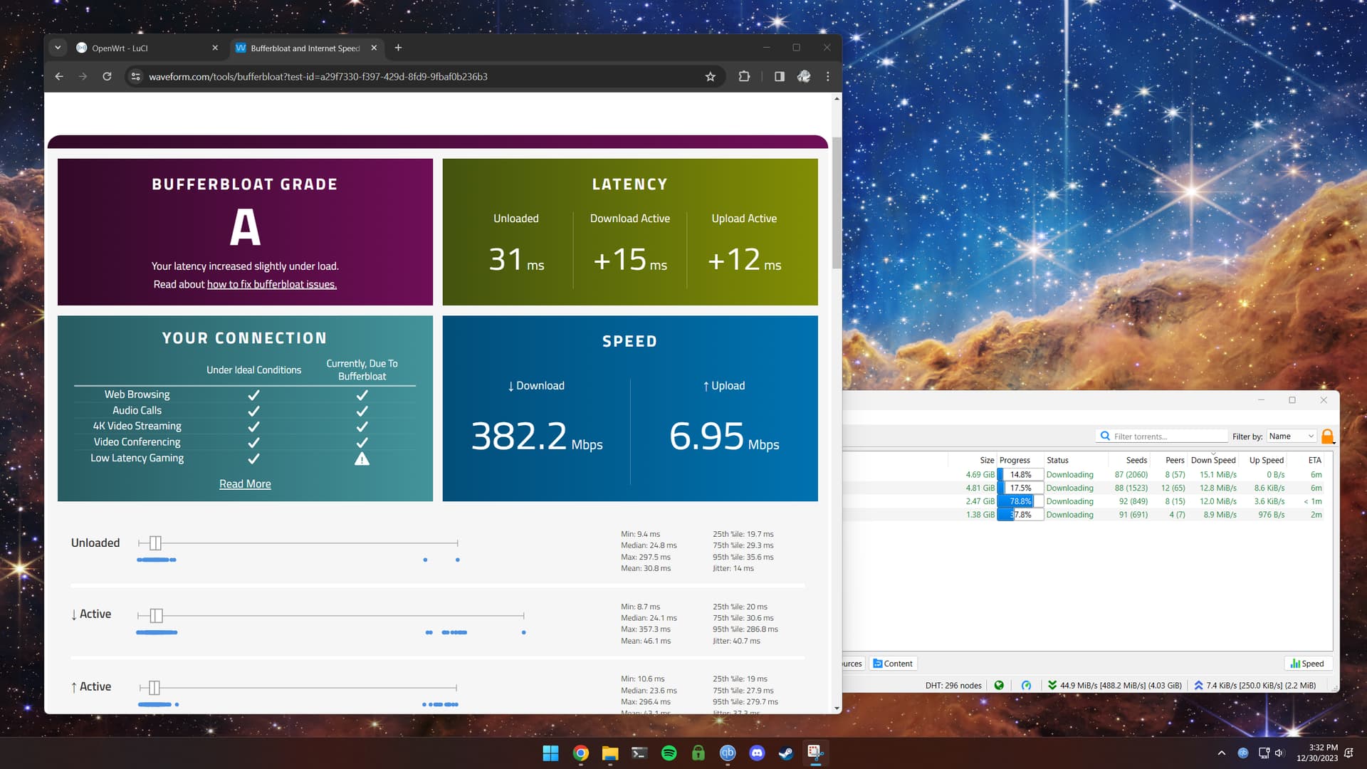Open Google Chrome from the taskbar

[x=580, y=753]
